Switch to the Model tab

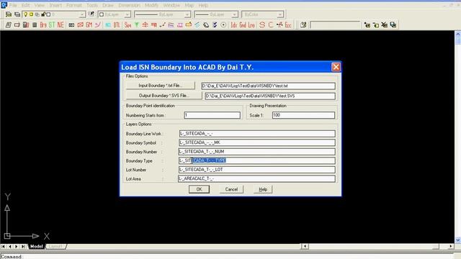[37, 246]
